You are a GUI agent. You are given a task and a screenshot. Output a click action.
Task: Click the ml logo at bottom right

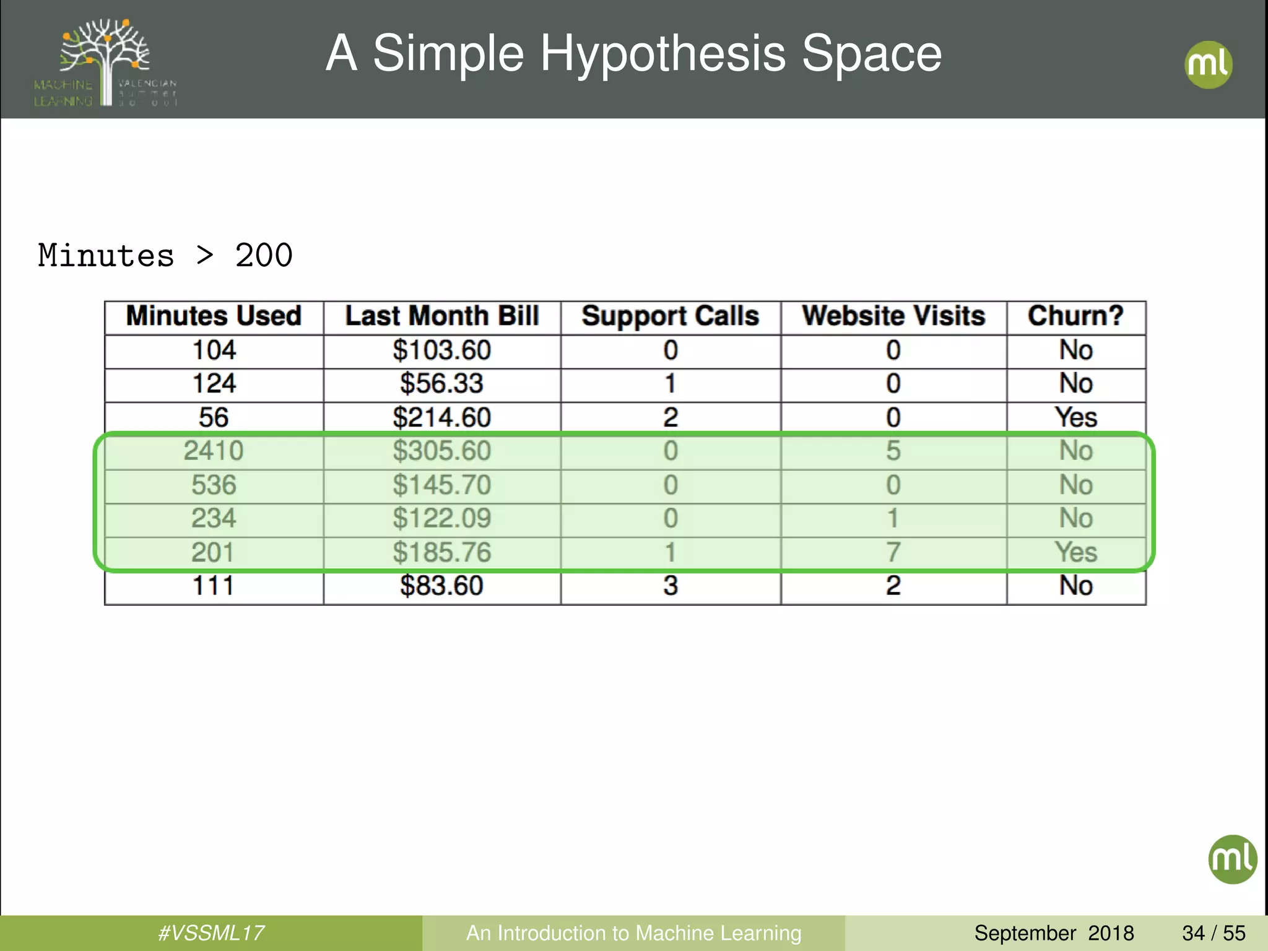click(x=1232, y=859)
